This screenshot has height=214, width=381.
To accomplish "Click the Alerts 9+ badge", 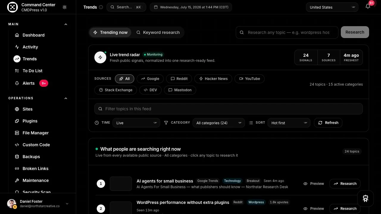I will point(44,83).
